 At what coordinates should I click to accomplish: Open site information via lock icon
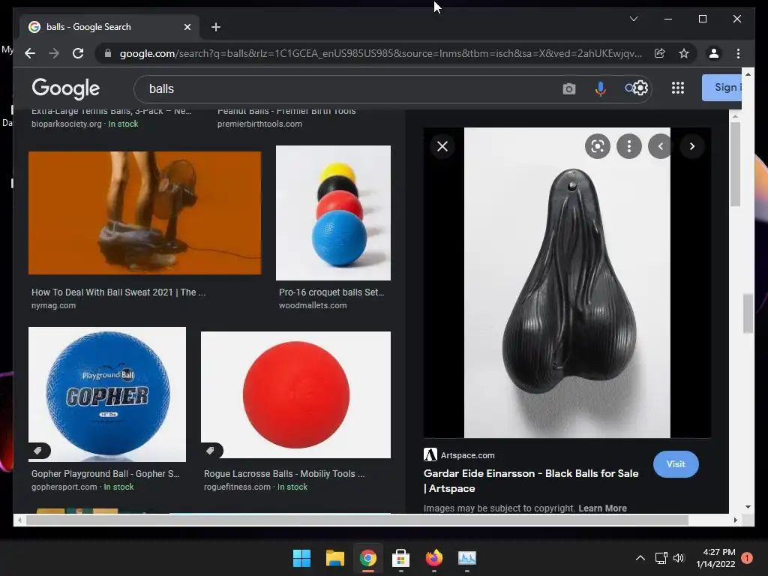(108, 53)
